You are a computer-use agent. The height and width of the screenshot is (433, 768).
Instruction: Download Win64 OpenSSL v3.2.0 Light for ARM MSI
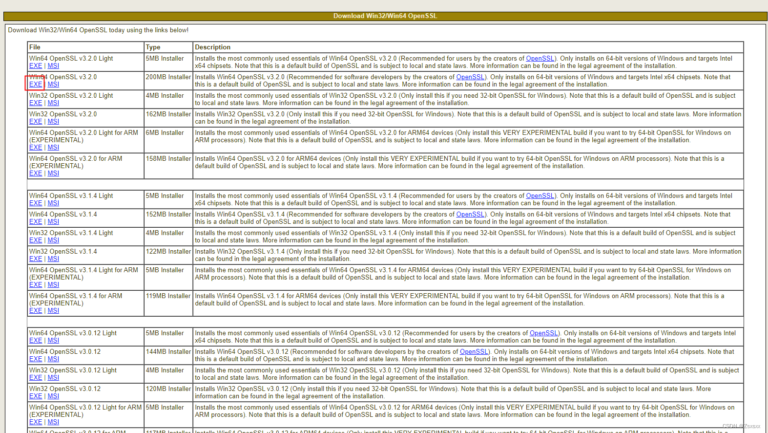53,148
